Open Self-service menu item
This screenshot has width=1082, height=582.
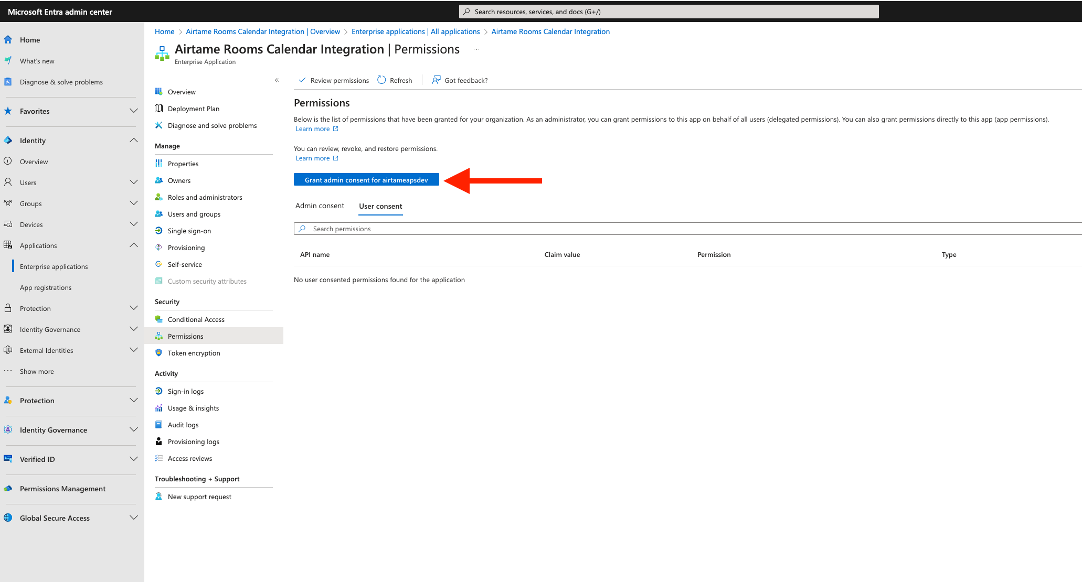coord(185,264)
